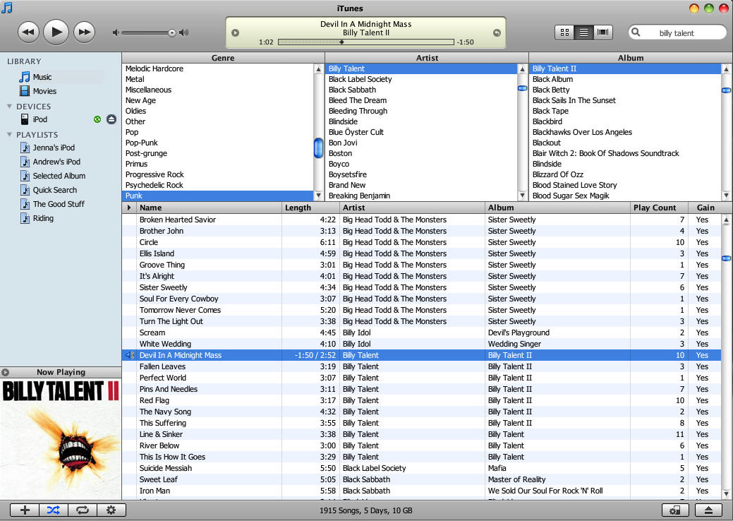
Task: Toggle repeat mode
Action: pos(83,510)
